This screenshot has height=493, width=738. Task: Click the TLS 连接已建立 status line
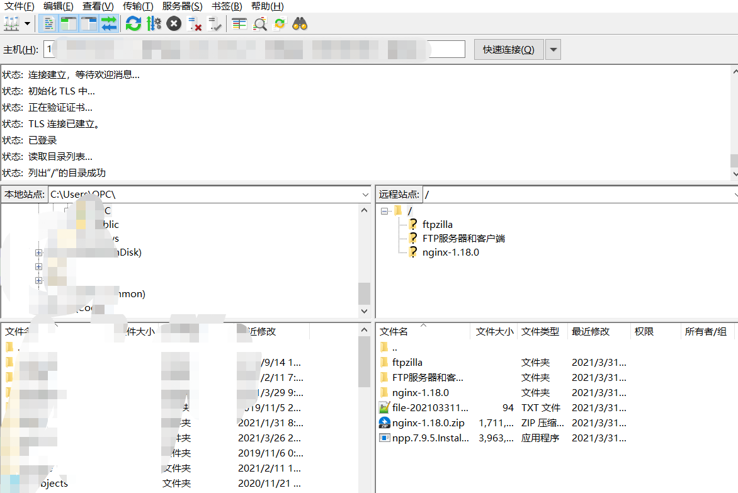(64, 123)
